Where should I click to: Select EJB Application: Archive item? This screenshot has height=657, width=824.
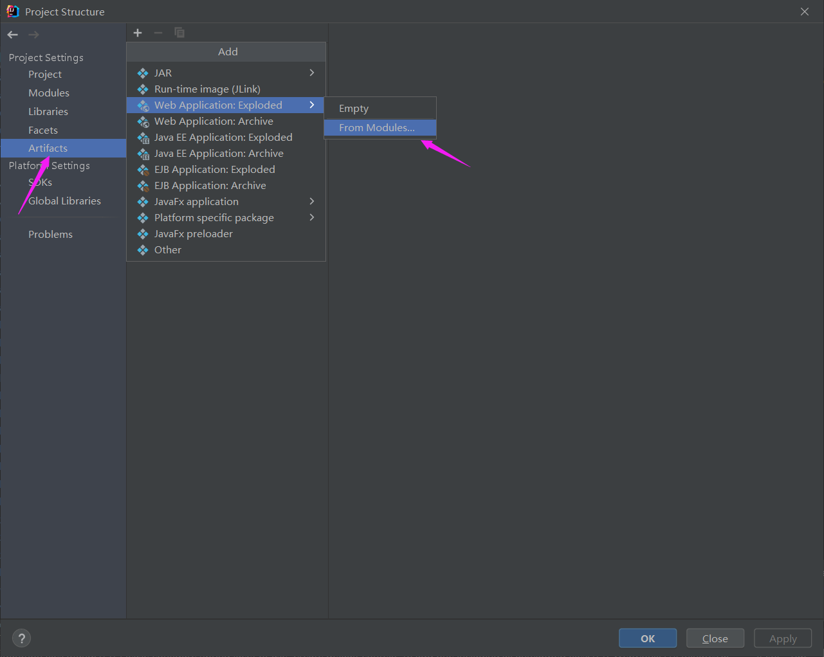(x=226, y=186)
